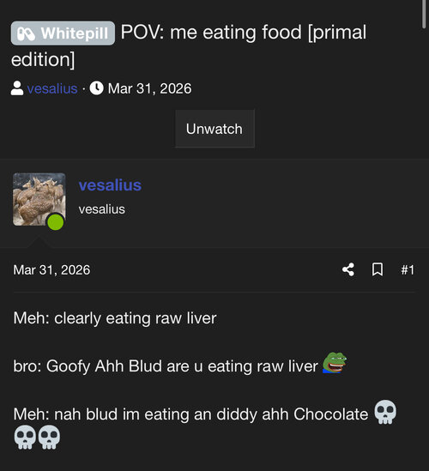Screen dimensions: 429x471
Task: Click the pill icon in the Whitepill tag
Action: (x=26, y=33)
